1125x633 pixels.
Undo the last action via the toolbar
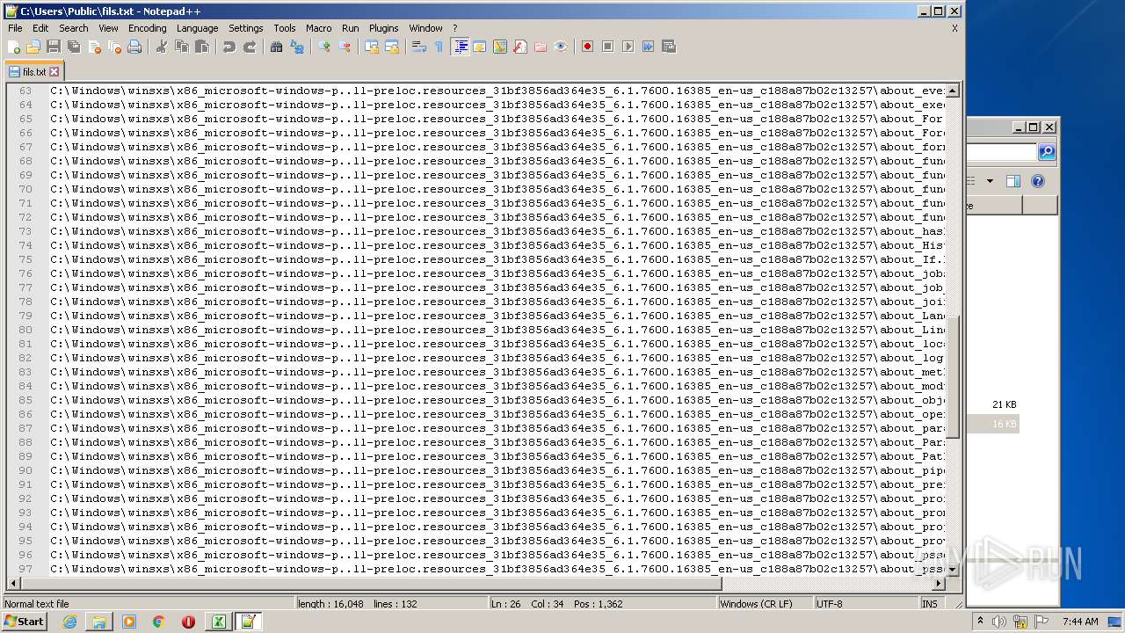point(229,47)
